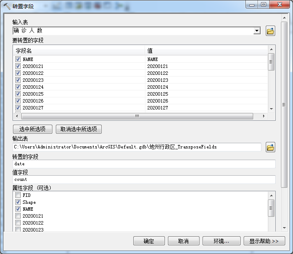The width and height of the screenshot is (293, 254).
Task: Uncheck Shape in attribute fields list
Action: coord(18,202)
